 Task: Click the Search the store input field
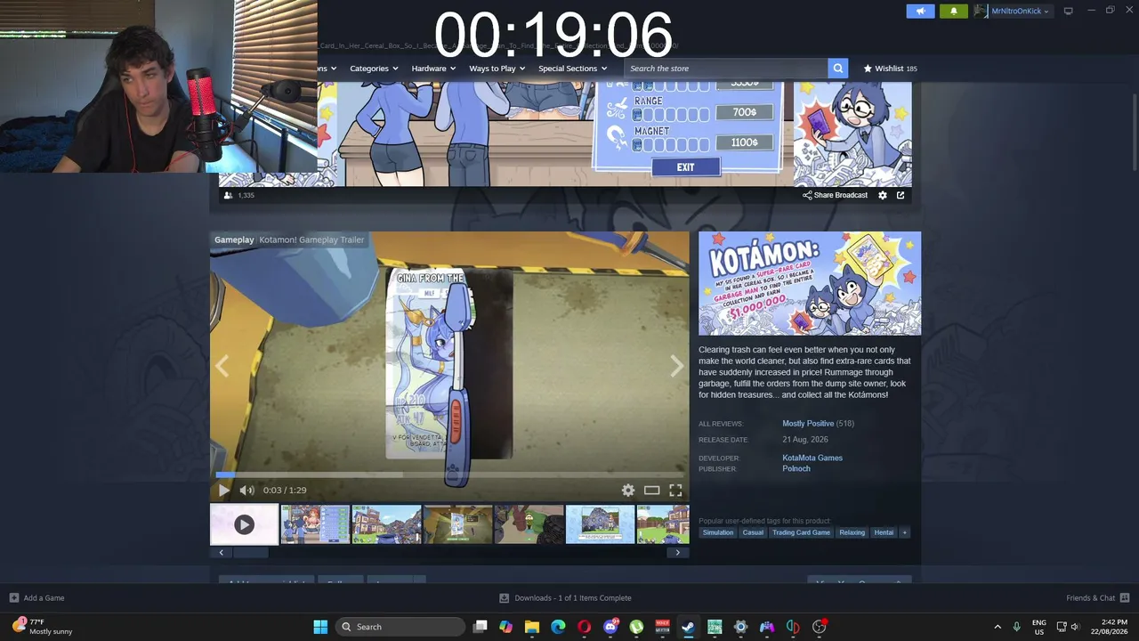(x=726, y=69)
